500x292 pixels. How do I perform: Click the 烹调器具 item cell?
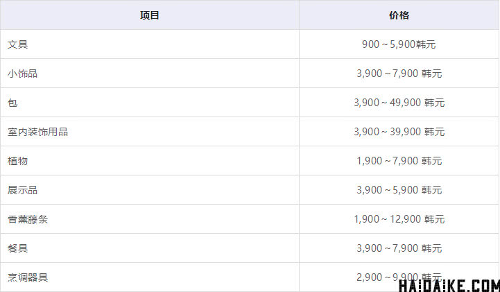(x=27, y=277)
